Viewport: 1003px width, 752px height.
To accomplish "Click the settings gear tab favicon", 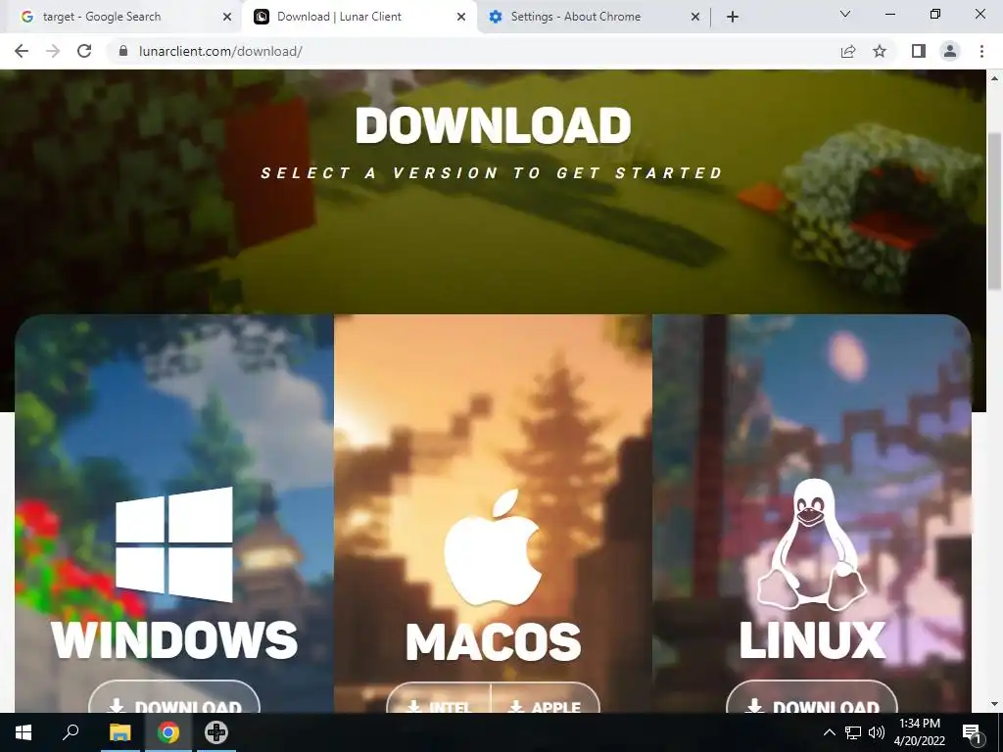I will point(495,17).
